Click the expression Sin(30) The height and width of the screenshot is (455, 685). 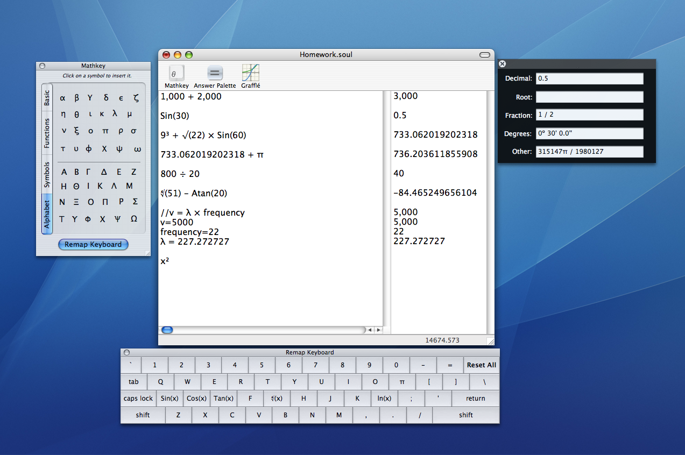[x=175, y=116]
